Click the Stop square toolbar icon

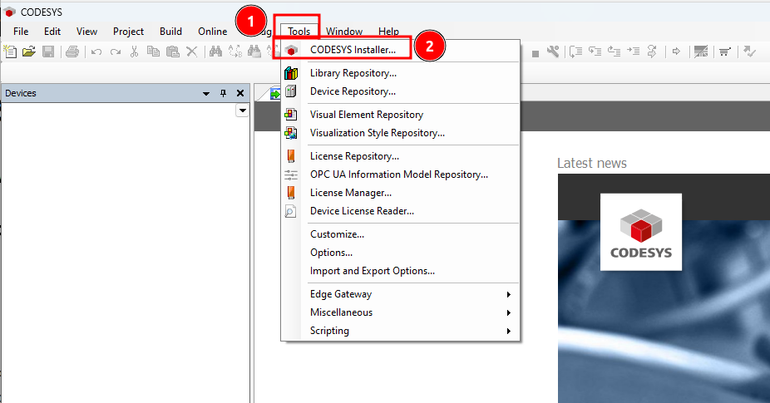tap(536, 53)
